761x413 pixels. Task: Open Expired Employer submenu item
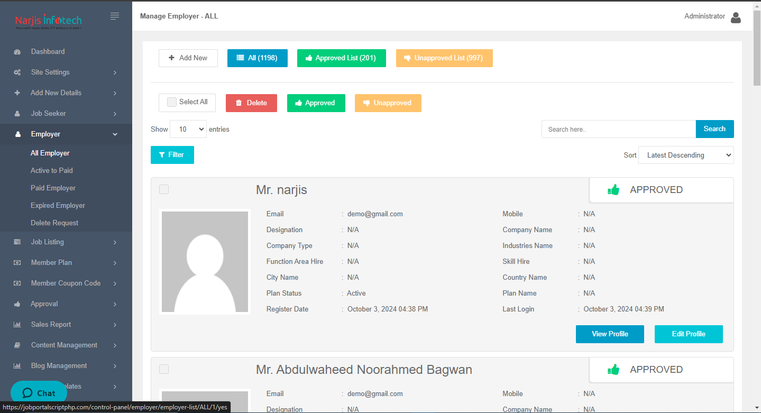point(58,206)
